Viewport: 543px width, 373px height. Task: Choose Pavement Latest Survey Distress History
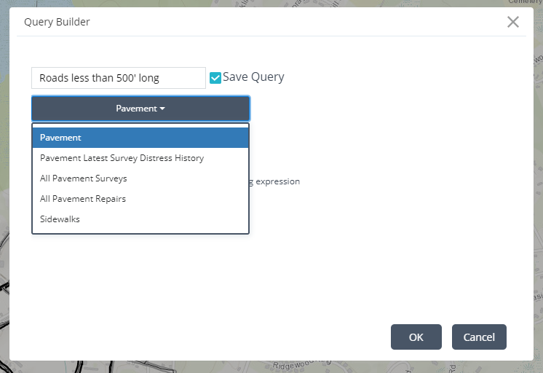click(122, 158)
